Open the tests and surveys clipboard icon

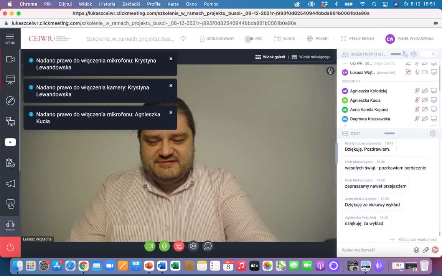tap(10, 163)
